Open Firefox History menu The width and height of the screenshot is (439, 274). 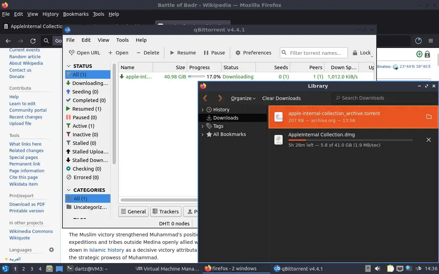coord(50,14)
